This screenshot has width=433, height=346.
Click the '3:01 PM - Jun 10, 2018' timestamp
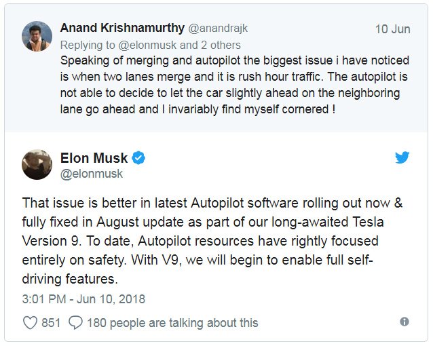click(83, 299)
